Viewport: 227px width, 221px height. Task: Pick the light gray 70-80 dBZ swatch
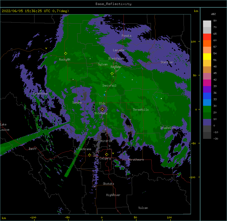[207, 24]
